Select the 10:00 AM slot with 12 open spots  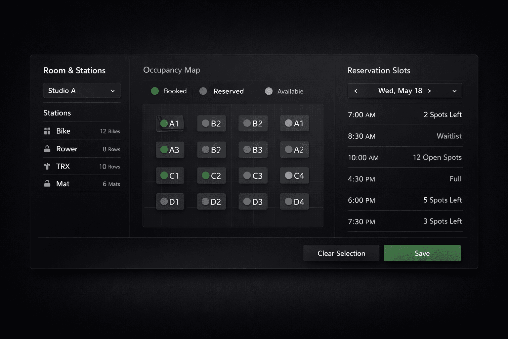405,158
